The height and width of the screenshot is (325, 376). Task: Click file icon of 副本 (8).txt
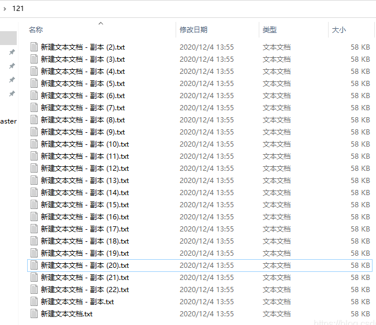tap(34, 120)
